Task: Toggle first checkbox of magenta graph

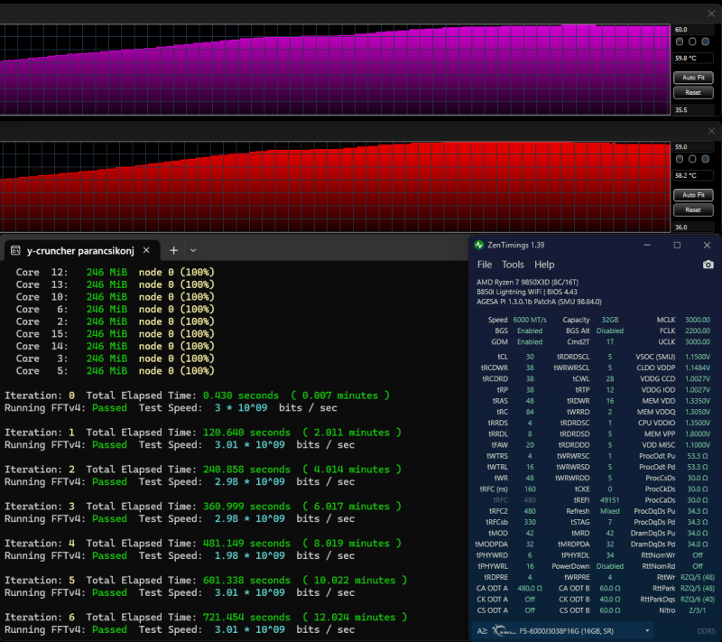Action: [x=680, y=42]
